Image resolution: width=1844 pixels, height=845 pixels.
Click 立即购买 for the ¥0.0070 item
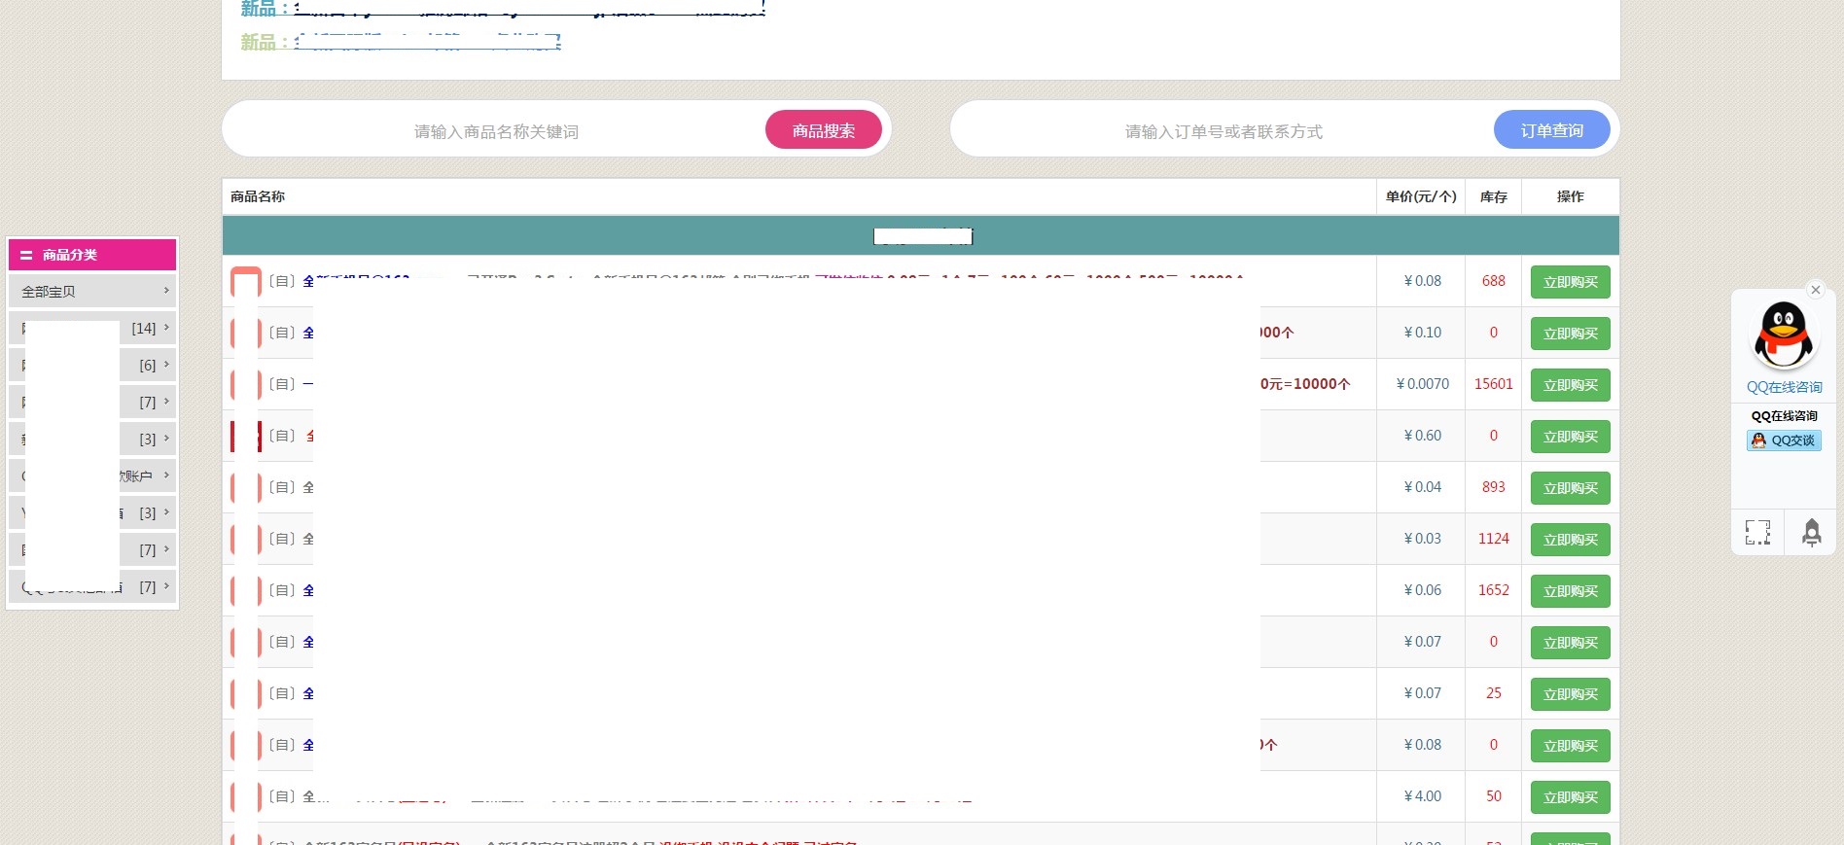1570,385
